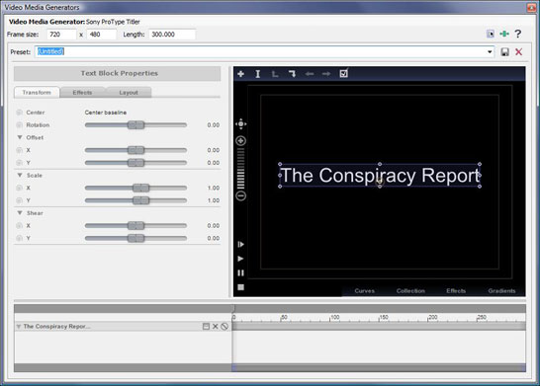Toggle the mute icon on Conspiracy Report track
This screenshot has height=386, width=540.
pos(225,327)
